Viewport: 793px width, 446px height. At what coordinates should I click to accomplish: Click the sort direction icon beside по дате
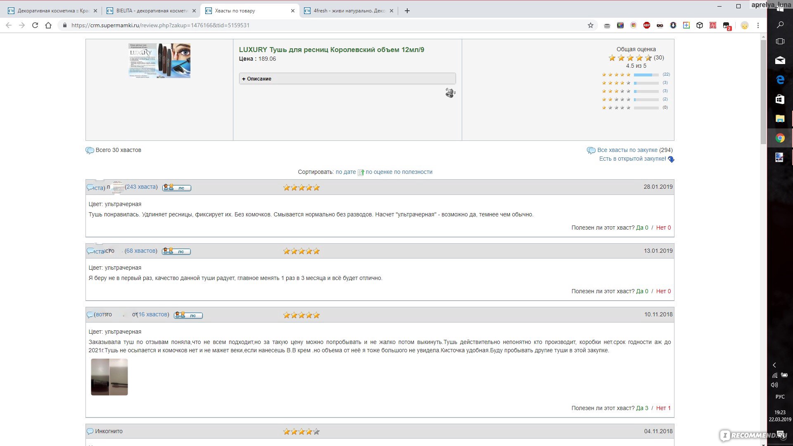pyautogui.click(x=361, y=172)
